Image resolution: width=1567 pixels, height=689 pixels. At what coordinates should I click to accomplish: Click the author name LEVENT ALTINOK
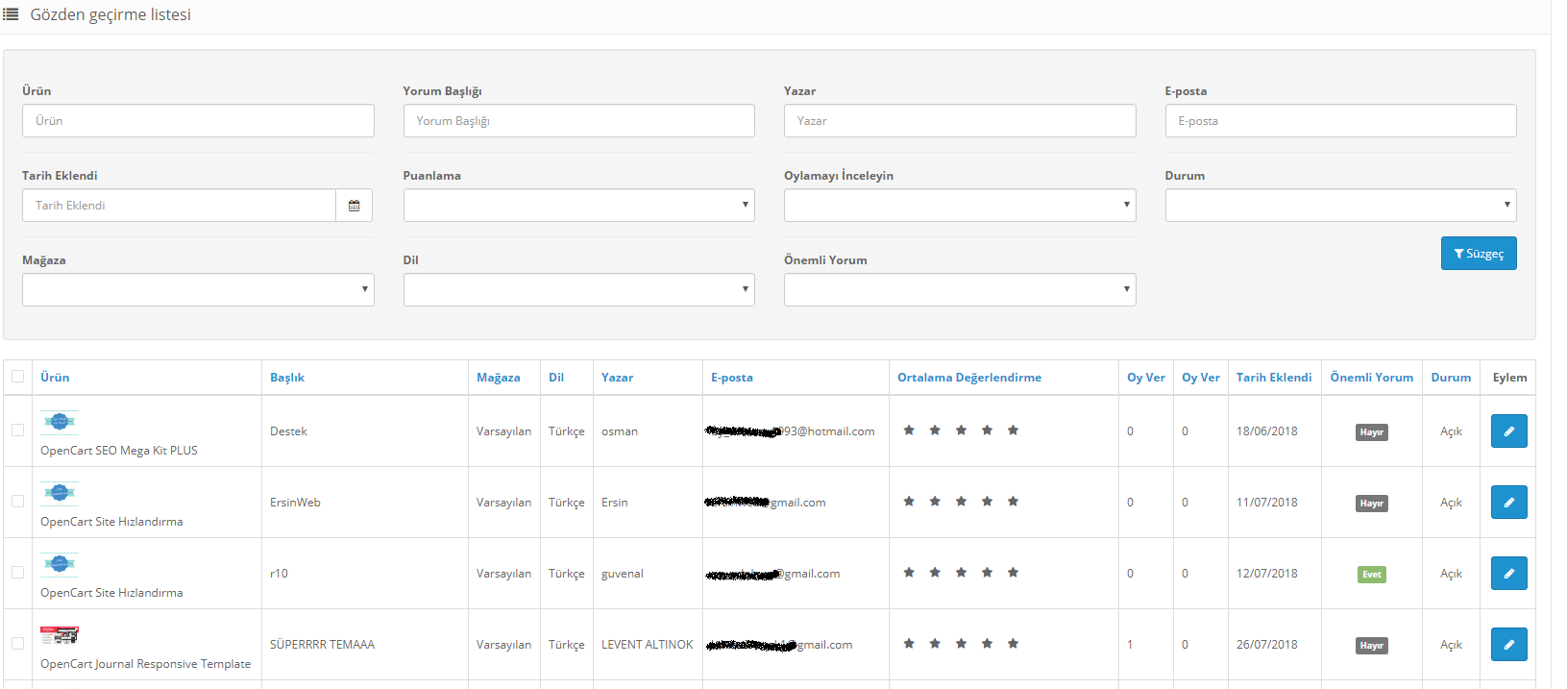647,645
